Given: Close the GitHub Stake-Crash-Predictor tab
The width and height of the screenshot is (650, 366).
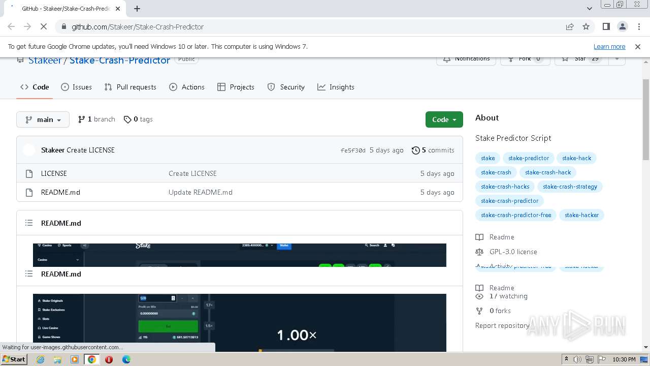Looking at the screenshot, I should tap(117, 9).
